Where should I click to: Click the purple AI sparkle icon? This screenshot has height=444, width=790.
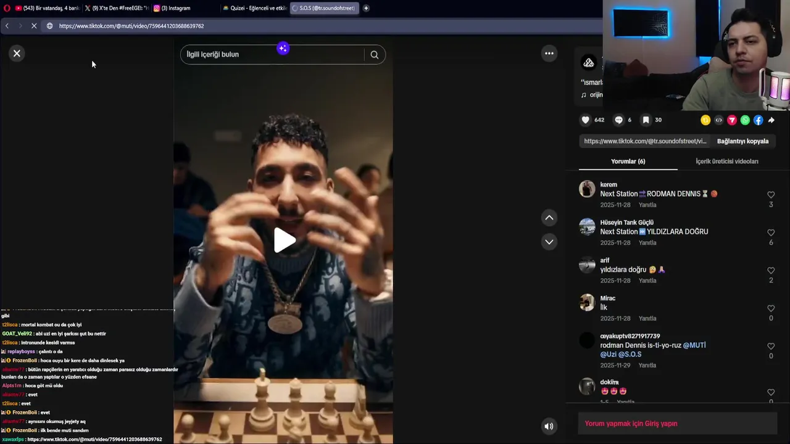(283, 48)
